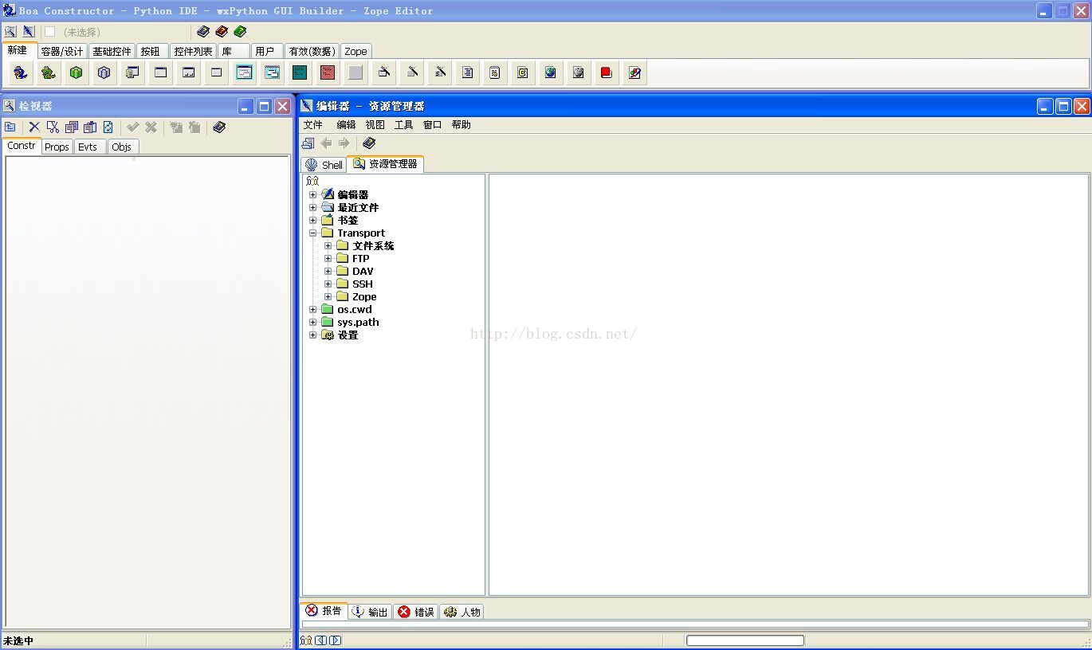Click the Inspector's up-to-parent icon
This screenshot has height=650, width=1092.
pyautogui.click(x=10, y=127)
